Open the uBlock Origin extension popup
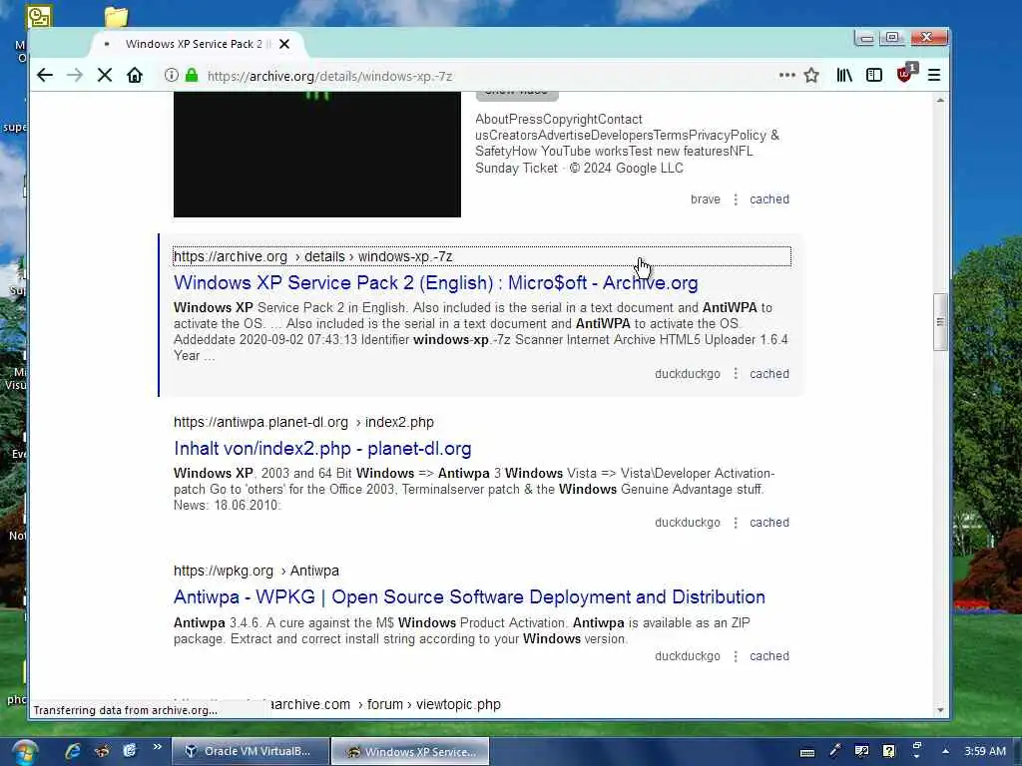Viewport: 1022px width, 766px height. [905, 74]
